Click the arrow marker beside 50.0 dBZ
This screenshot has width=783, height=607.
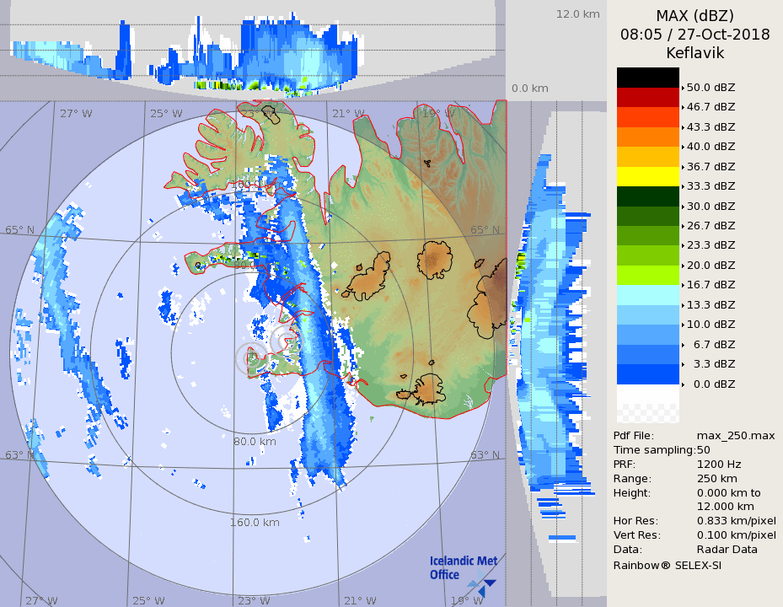coord(683,88)
